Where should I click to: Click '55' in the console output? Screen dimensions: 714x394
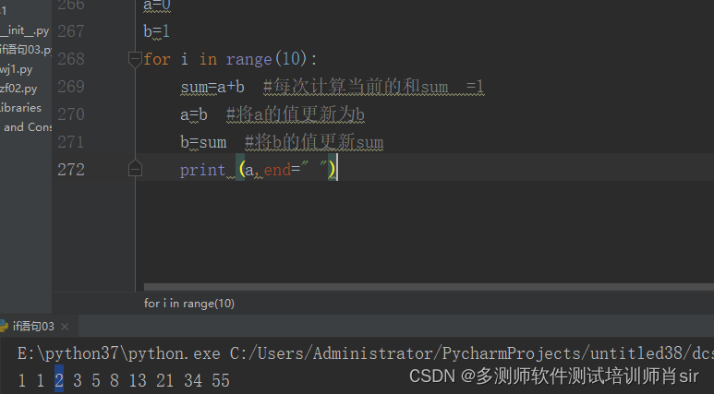point(221,380)
